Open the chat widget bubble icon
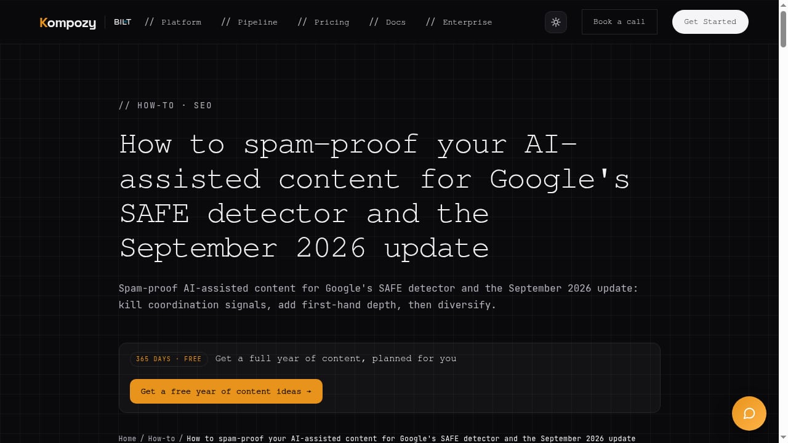 (749, 413)
